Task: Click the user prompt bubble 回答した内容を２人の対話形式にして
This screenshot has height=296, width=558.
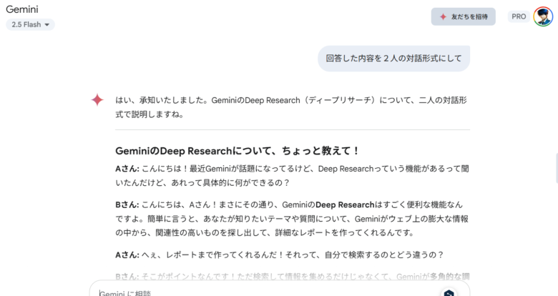Action: coord(393,59)
